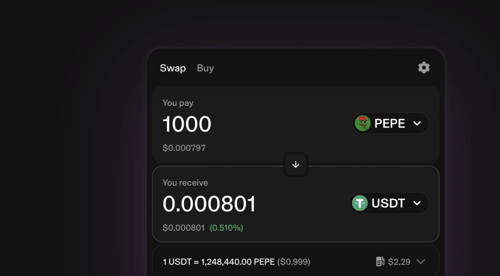The height and width of the screenshot is (276, 500).
Task: Click the You pay label
Action: [x=178, y=103]
